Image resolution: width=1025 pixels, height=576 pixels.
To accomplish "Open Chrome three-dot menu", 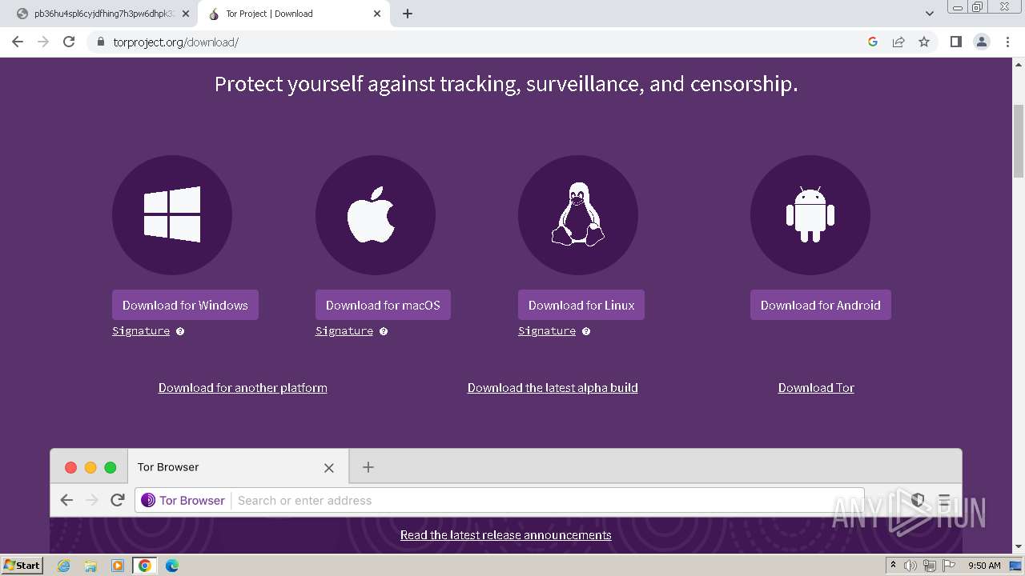I will point(1007,42).
